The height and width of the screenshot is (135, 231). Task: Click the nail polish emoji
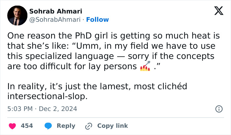point(145,67)
